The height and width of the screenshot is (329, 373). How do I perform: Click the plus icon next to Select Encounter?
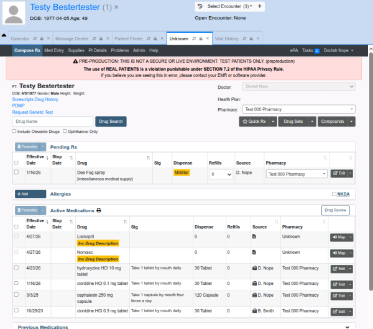[259, 6]
